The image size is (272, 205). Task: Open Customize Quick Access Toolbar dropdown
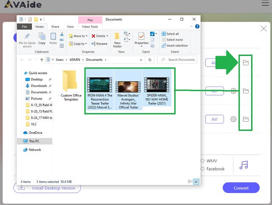41,19
